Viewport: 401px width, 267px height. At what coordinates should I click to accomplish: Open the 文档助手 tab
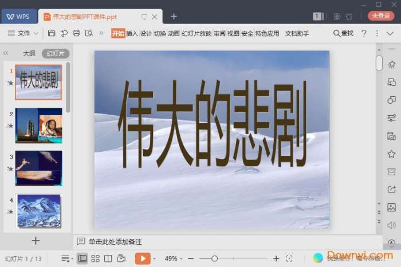[297, 33]
